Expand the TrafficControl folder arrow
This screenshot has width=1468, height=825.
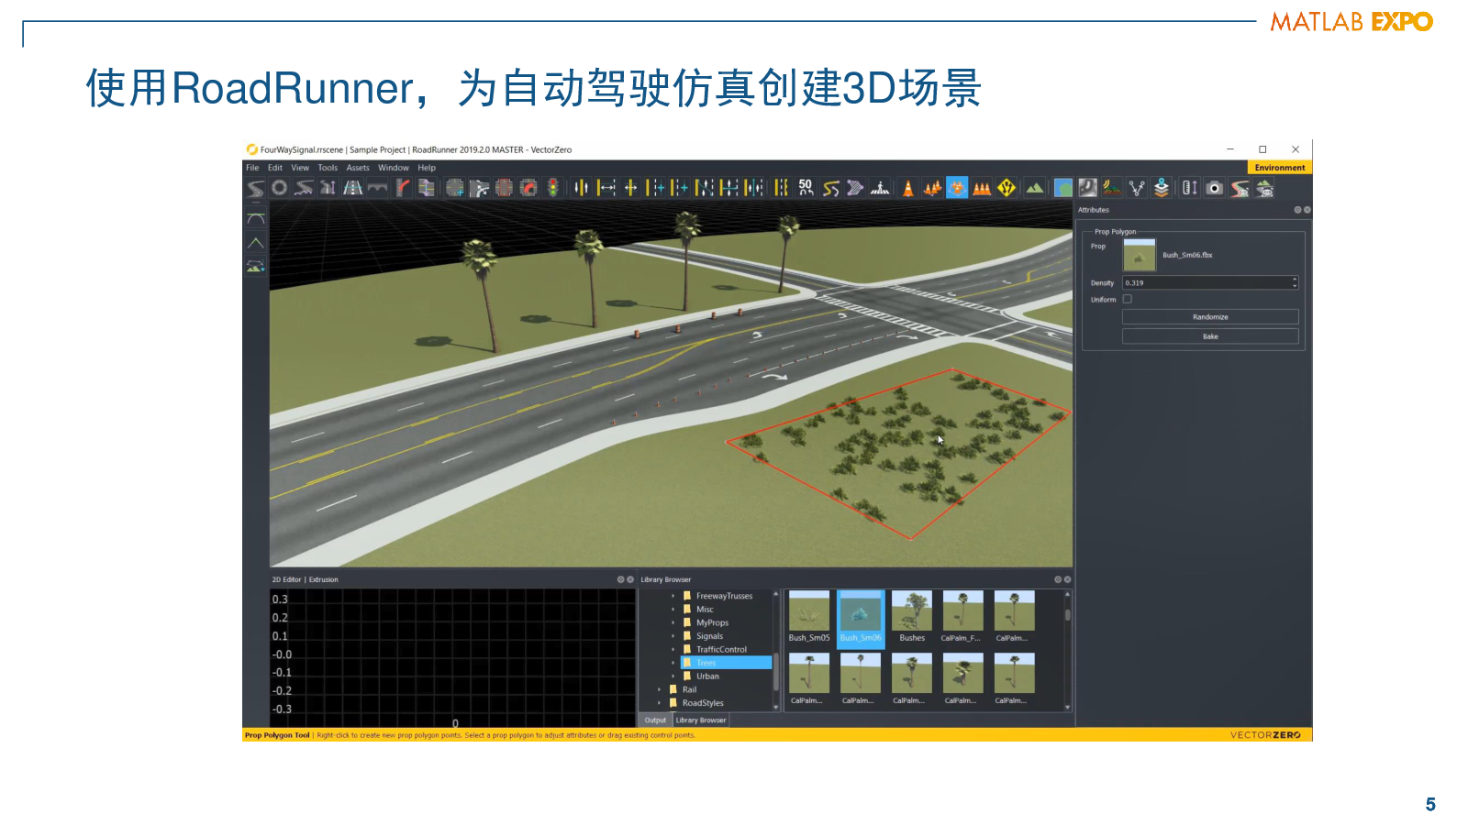pyautogui.click(x=673, y=649)
